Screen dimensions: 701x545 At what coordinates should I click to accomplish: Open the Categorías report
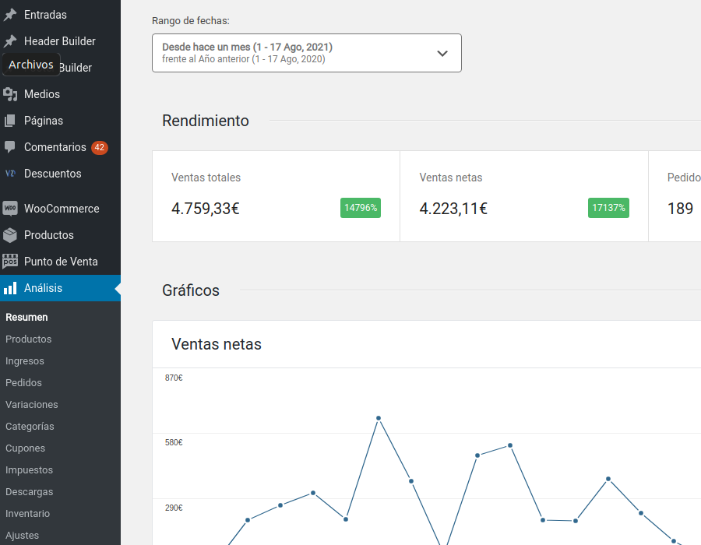click(30, 427)
